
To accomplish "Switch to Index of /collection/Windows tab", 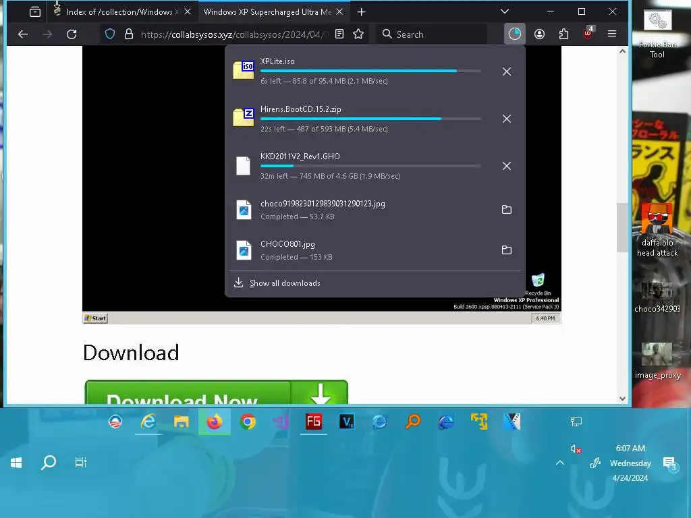I will pyautogui.click(x=123, y=12).
